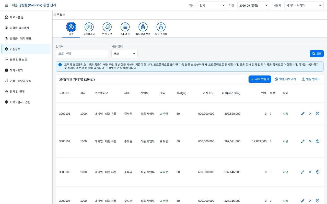This screenshot has height=204, width=327.
Task: Open the G/L 계정 tab icon
Action: (125, 27)
